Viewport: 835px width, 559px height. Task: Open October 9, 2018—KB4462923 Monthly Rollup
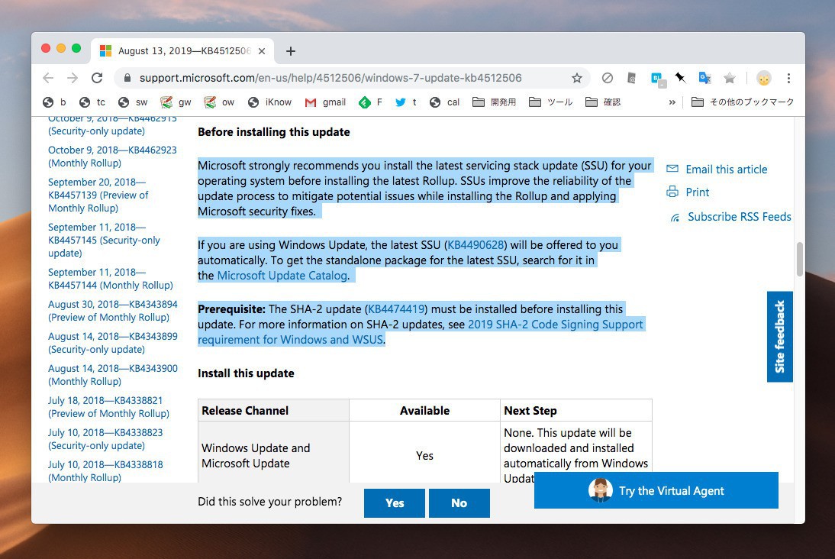click(x=112, y=157)
